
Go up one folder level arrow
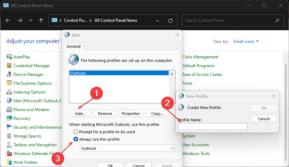coord(41,20)
